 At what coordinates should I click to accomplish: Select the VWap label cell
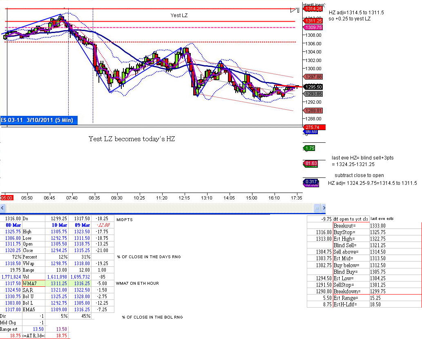[33, 264]
